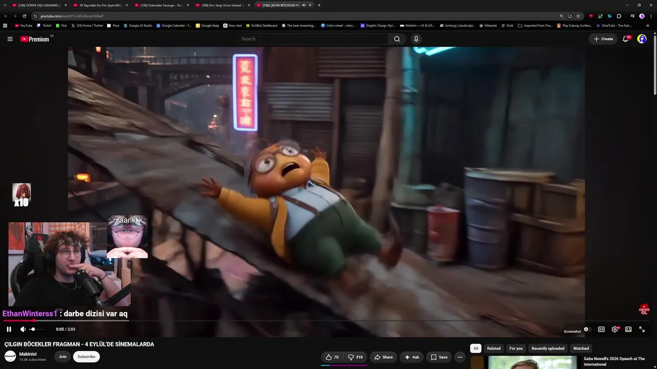Go to YouTube Premium home logo

(35, 39)
